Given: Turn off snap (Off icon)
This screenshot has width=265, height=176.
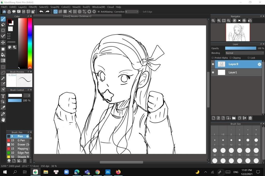Looking at the screenshot, I should (x=55, y=12).
